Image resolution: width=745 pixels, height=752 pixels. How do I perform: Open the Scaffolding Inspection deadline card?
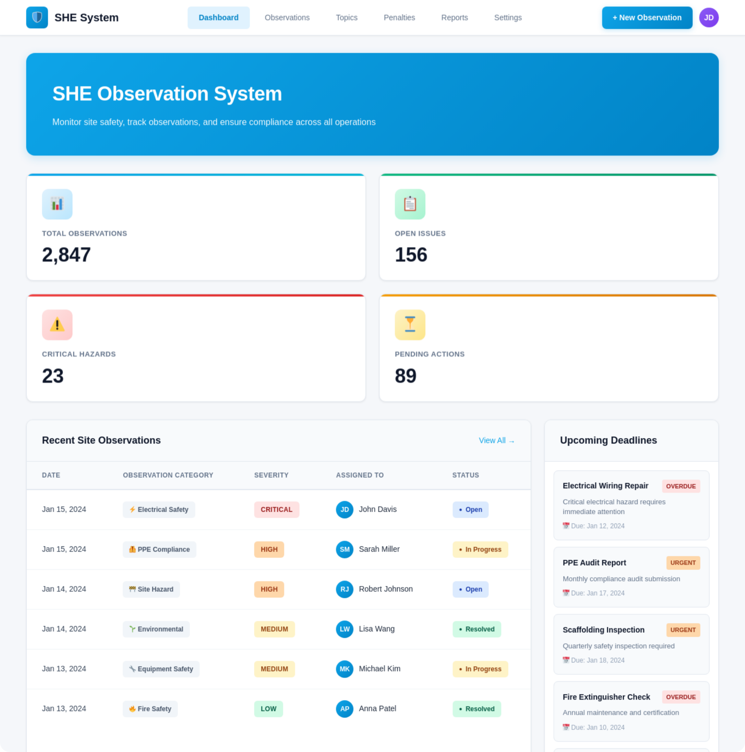click(x=631, y=644)
